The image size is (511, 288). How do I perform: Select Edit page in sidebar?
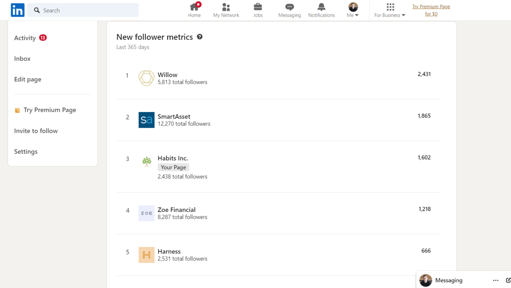pyautogui.click(x=28, y=79)
